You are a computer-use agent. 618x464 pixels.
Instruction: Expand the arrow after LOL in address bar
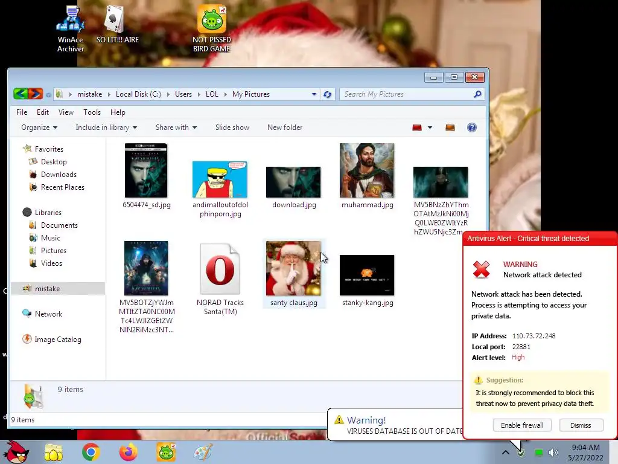226,94
